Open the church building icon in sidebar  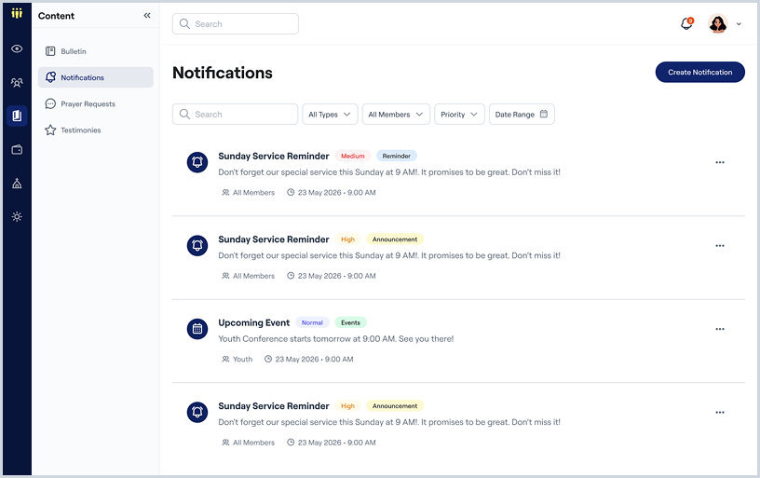click(x=17, y=184)
